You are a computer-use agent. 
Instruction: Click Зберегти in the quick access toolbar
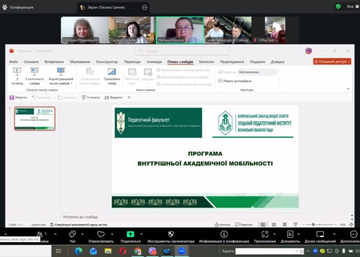click(18, 97)
